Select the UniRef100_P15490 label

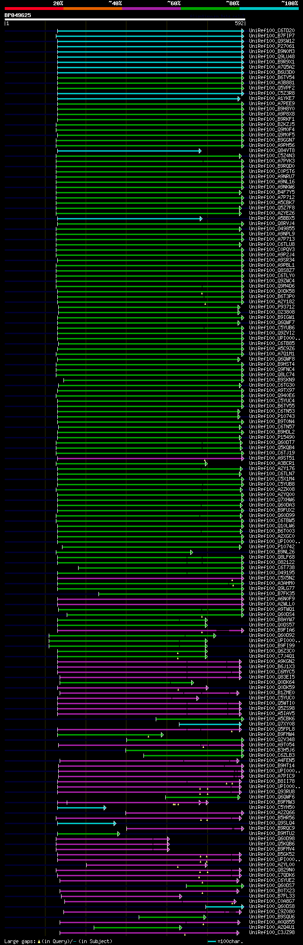click(272, 437)
